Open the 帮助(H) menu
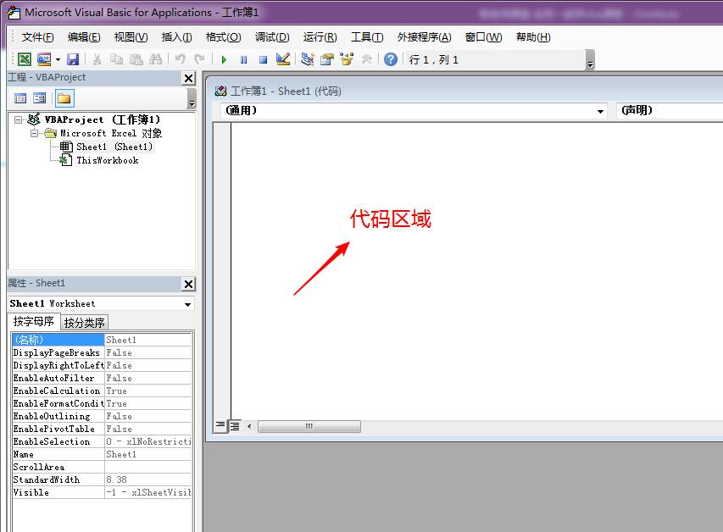Viewport: 723px width, 532px height. click(x=533, y=37)
